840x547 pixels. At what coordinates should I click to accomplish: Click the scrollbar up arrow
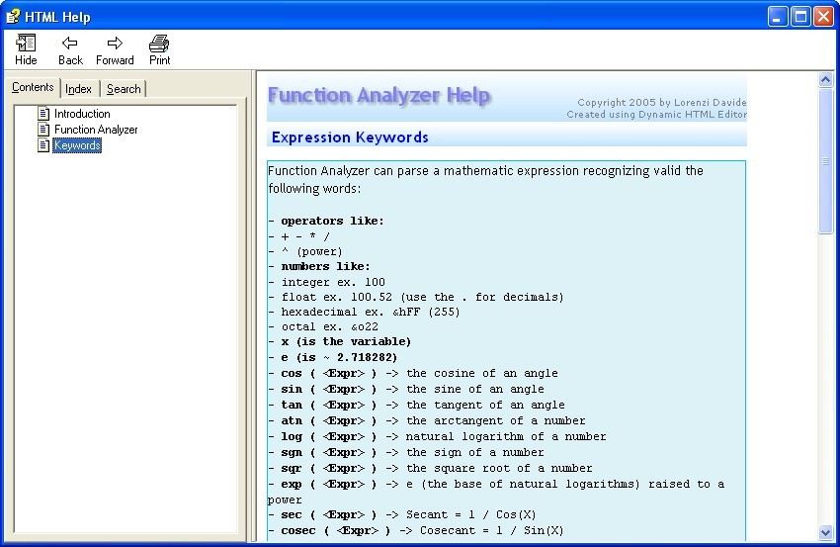click(825, 80)
